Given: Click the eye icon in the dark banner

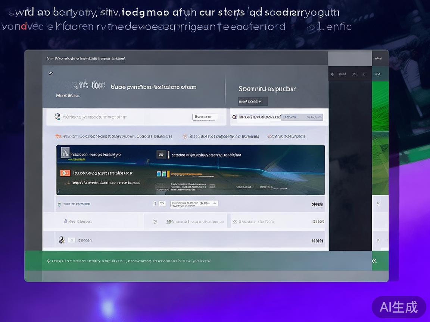Looking at the screenshot, I should pos(161,154).
